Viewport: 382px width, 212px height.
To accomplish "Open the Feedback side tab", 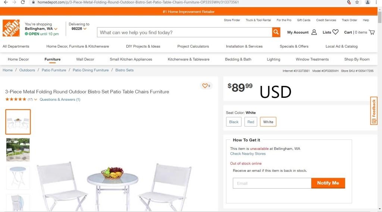I will tap(374, 111).
